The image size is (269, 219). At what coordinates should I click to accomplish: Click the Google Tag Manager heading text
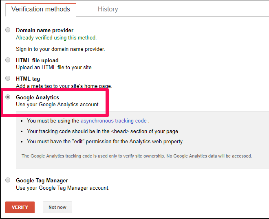tap(42, 180)
